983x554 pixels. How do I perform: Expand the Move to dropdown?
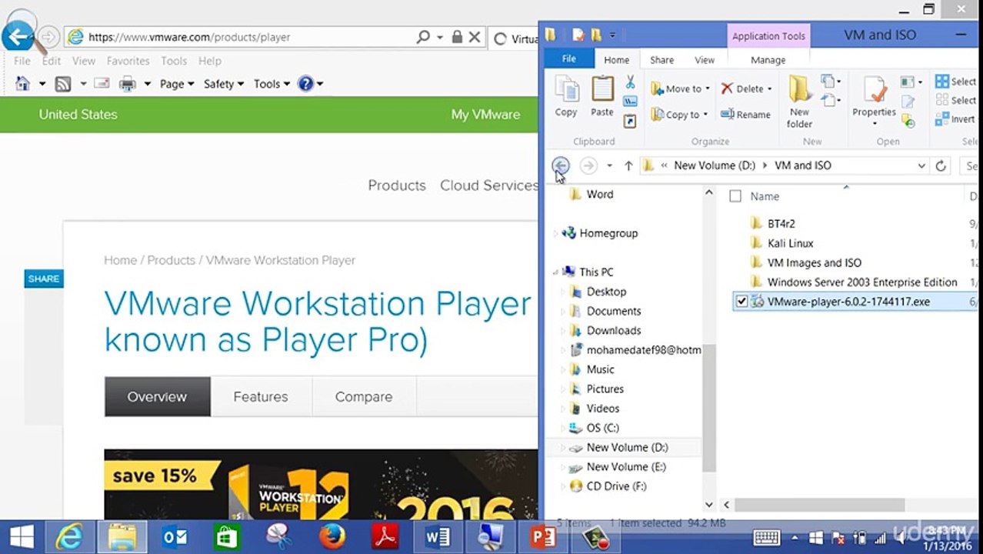pos(707,89)
